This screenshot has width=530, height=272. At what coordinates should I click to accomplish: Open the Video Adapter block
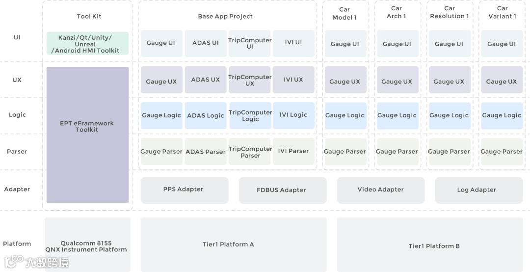[x=380, y=190]
